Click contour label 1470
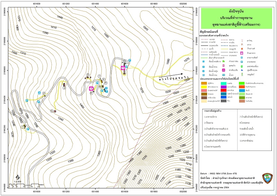Image resolution: width=277 pixels, height=196 pixels. [x=93, y=28]
